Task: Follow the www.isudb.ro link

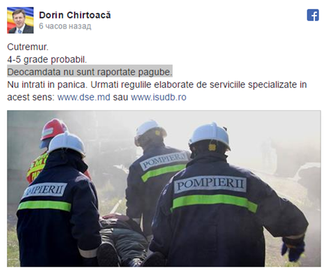Action: tap(158, 97)
